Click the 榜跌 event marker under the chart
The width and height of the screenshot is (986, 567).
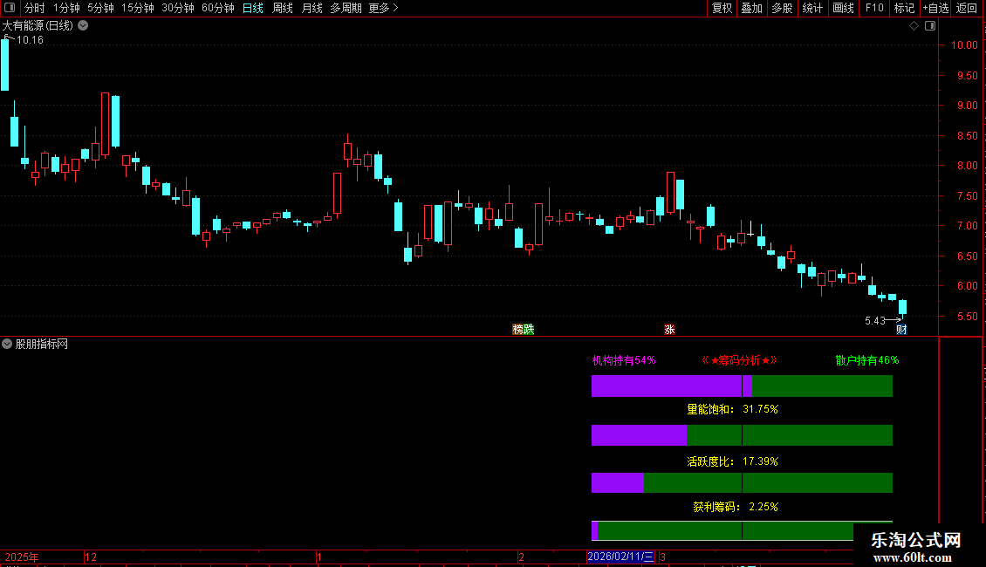click(x=524, y=330)
